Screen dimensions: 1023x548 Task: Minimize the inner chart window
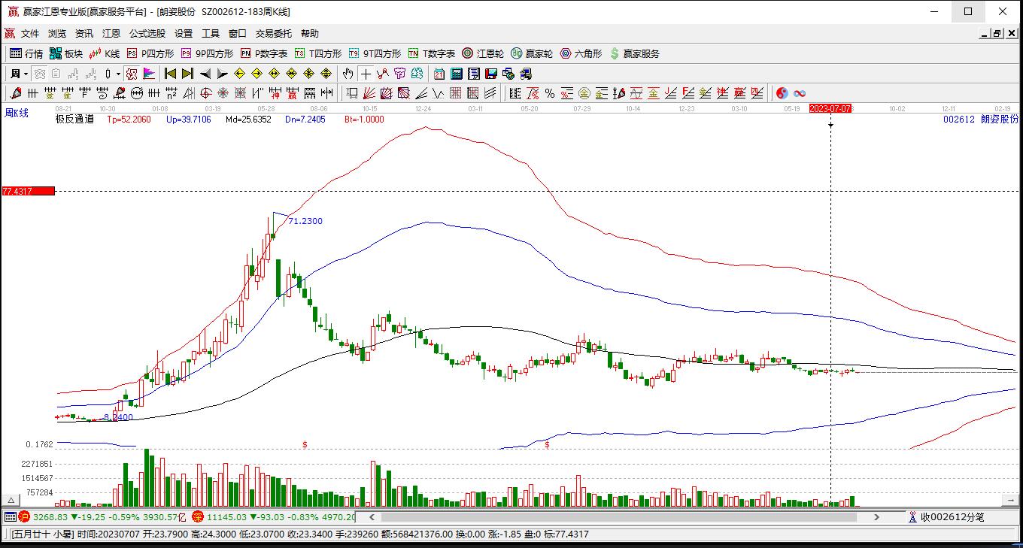pyautogui.click(x=985, y=34)
